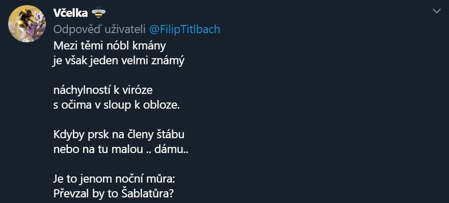Click the "Odpověď uživateli" reply label
Viewport: 449px width, 203px height.
(x=100, y=29)
